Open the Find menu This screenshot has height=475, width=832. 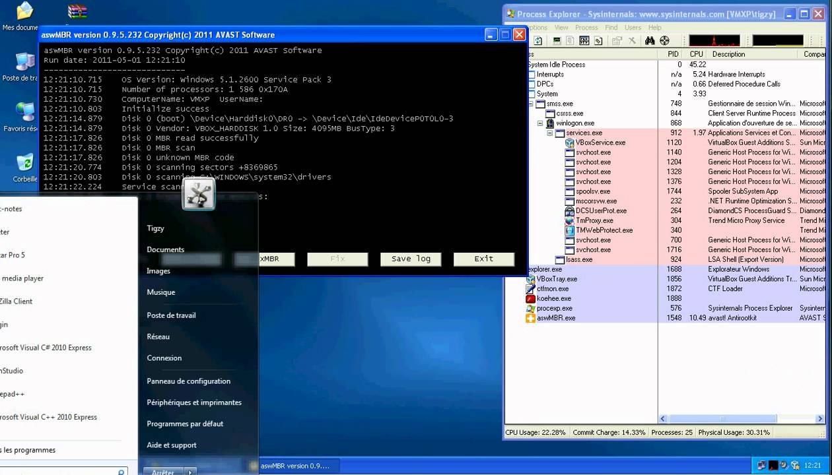[611, 28]
